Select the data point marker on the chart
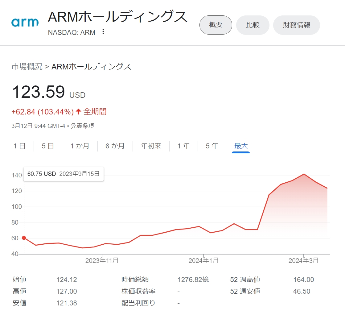The height and width of the screenshot is (315, 345). point(24,238)
